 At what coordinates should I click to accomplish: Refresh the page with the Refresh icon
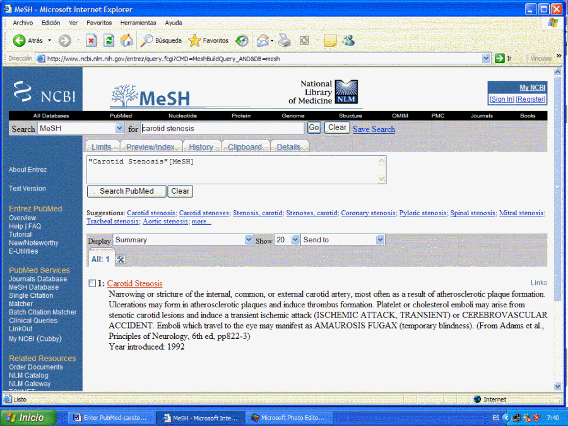pyautogui.click(x=109, y=40)
